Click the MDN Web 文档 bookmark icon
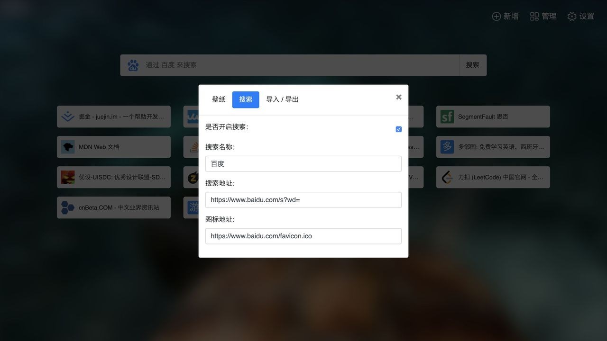This screenshot has height=341, width=607. 68,147
